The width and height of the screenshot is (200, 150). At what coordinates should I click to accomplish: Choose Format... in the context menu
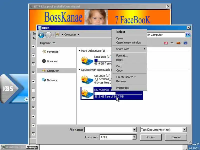pos(129,55)
